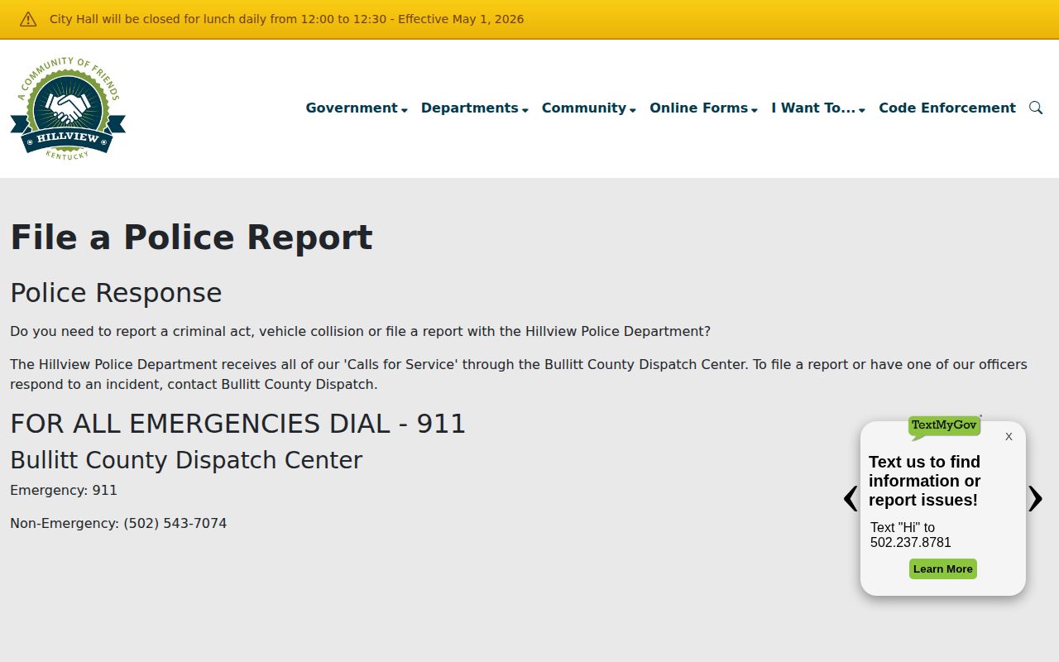Click the City Hall lunch closure notice
This screenshot has height=662, width=1059.
click(286, 19)
